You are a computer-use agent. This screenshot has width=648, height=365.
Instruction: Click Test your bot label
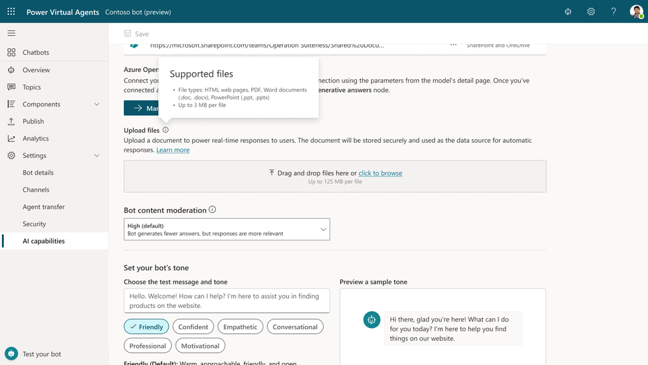pyautogui.click(x=42, y=354)
